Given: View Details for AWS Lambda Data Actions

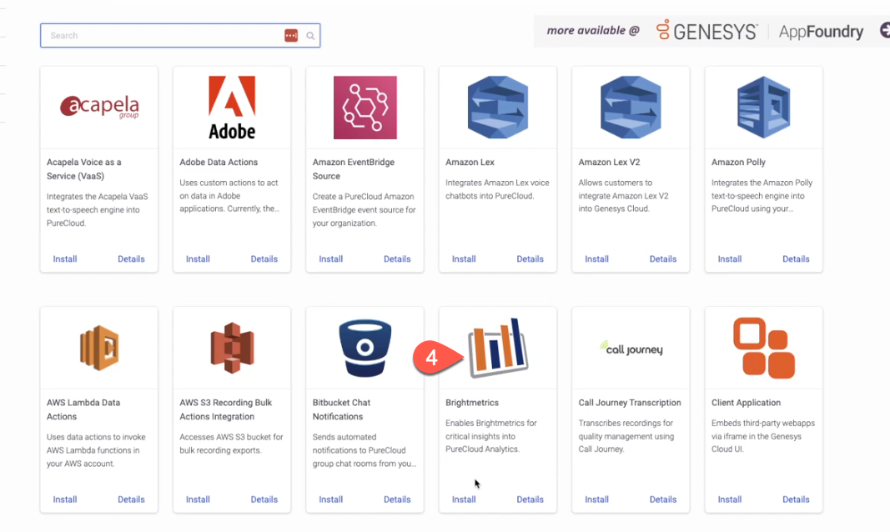Looking at the screenshot, I should 131,499.
